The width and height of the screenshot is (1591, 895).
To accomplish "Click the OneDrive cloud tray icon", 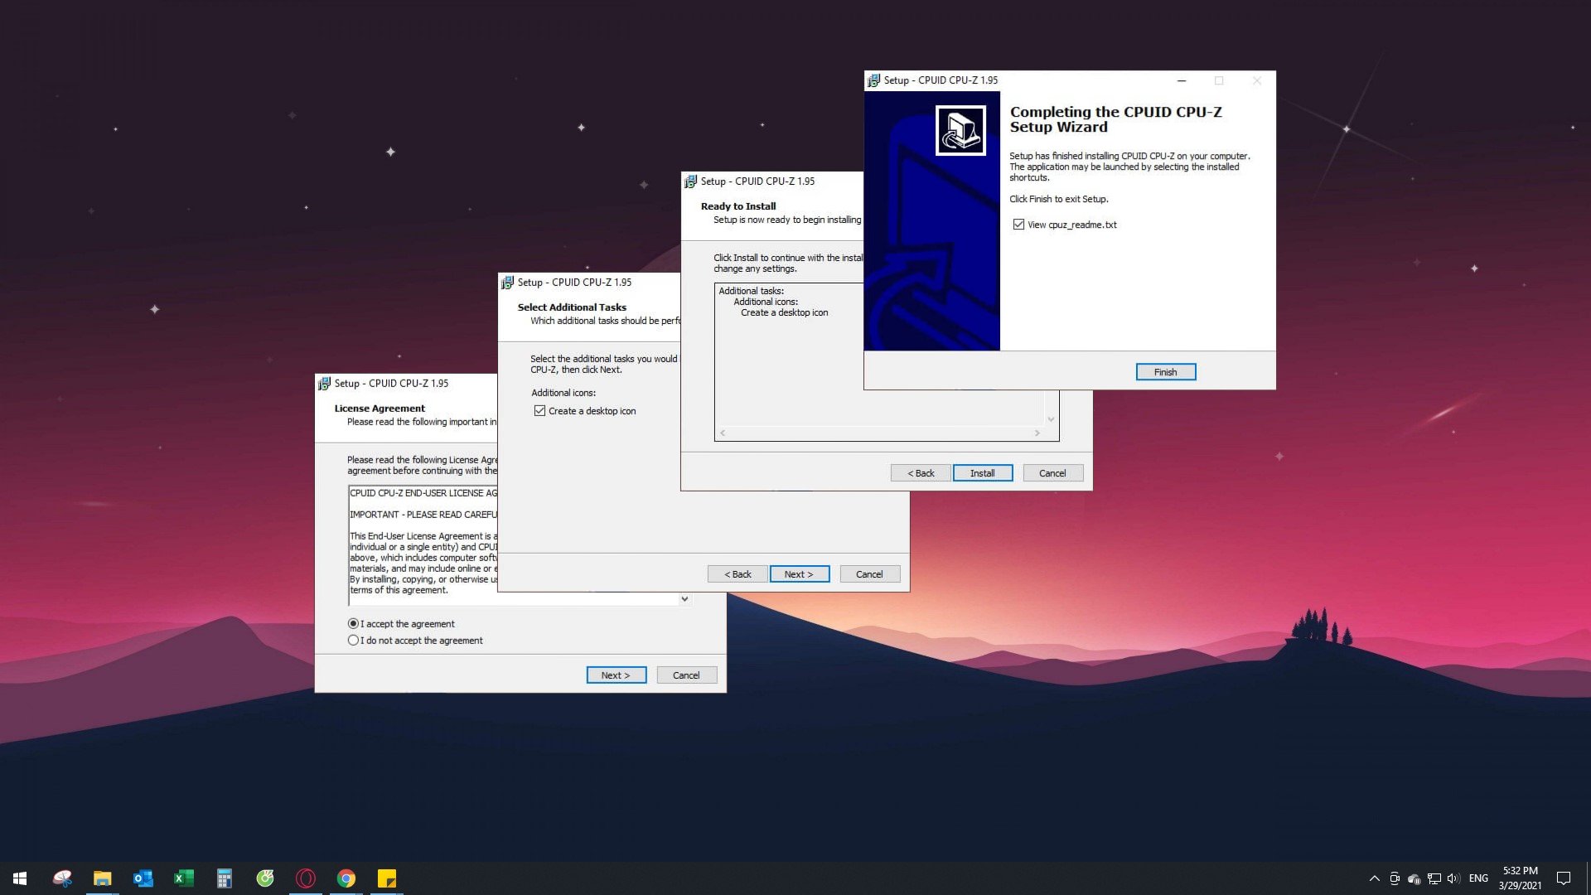I will (1414, 878).
